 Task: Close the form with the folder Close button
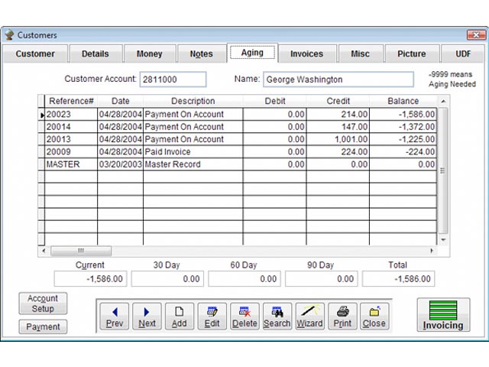[374, 316]
